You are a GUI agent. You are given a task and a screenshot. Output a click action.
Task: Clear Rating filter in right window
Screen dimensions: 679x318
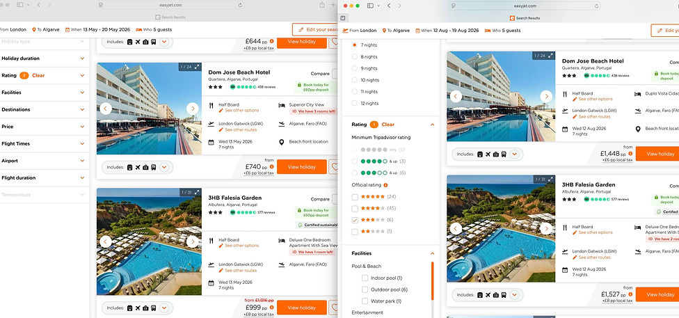(x=388, y=125)
